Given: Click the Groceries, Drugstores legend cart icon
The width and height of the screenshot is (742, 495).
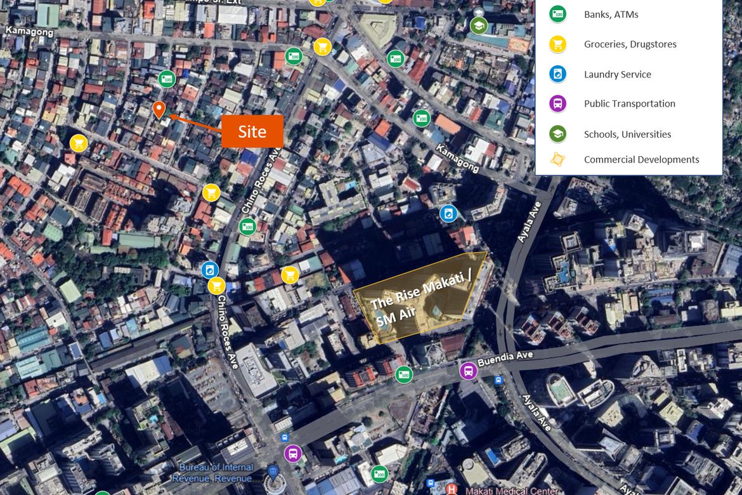Looking at the screenshot, I should click(558, 44).
